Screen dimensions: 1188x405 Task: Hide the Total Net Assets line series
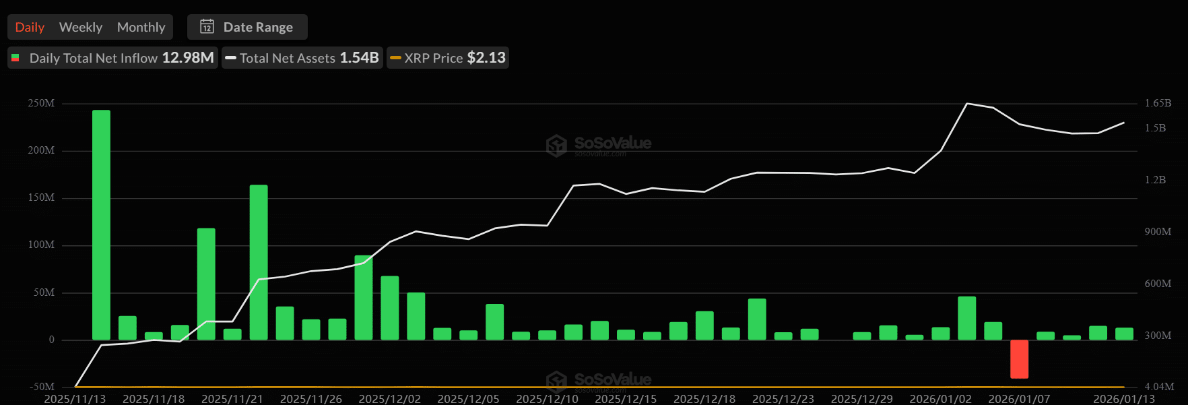(302, 58)
